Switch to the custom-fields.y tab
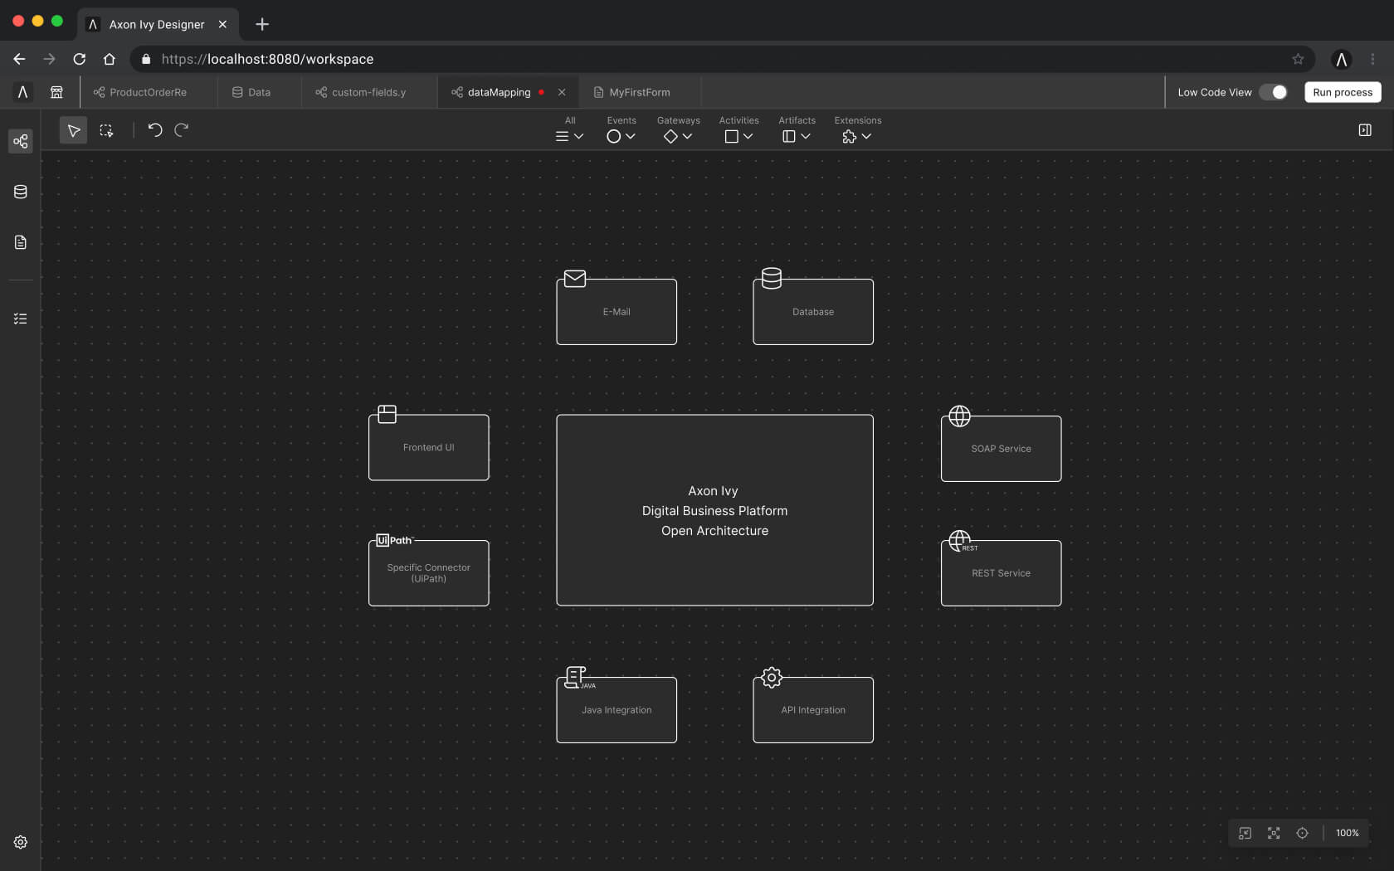The width and height of the screenshot is (1394, 871). tap(369, 92)
